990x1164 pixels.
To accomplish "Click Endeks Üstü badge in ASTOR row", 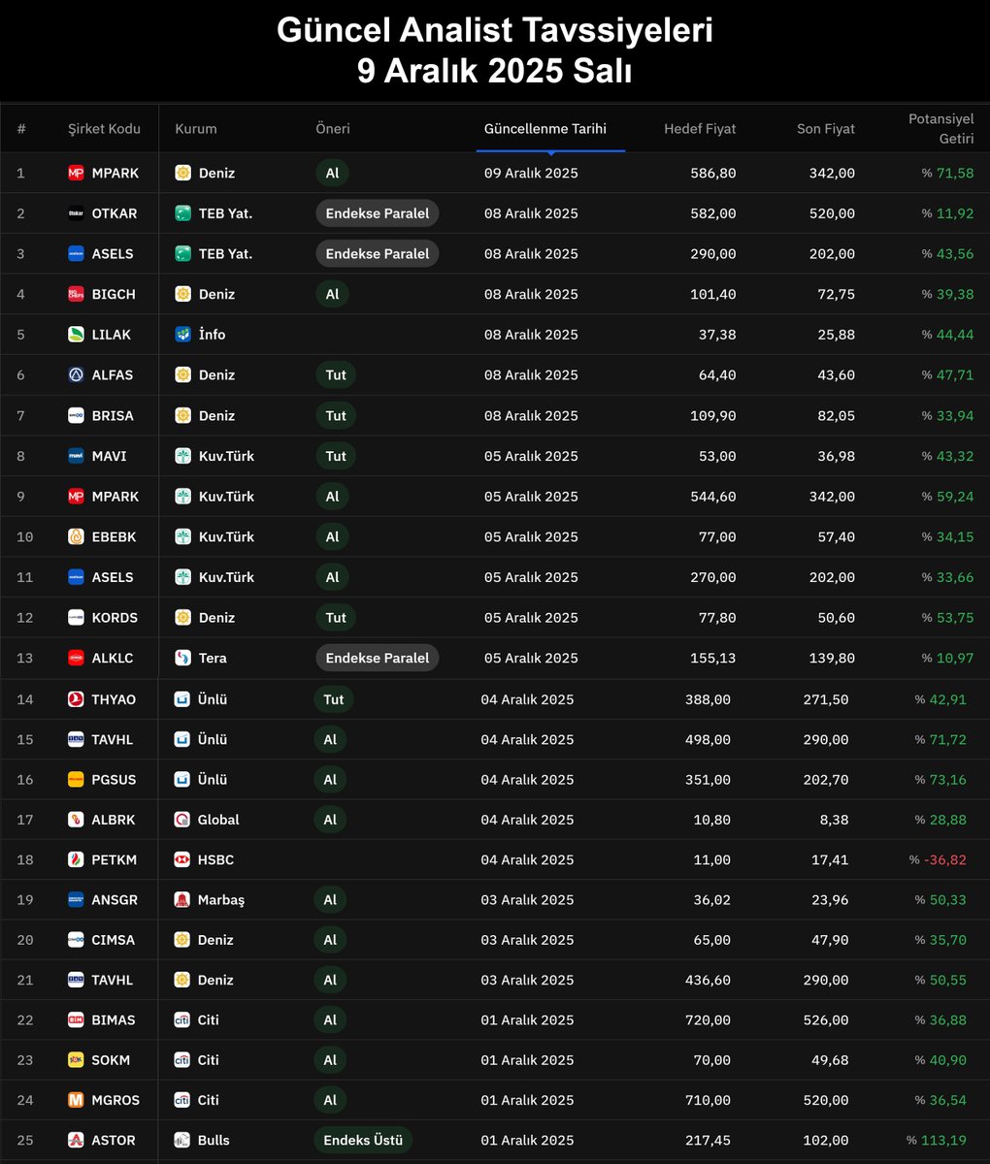I will (x=363, y=1141).
